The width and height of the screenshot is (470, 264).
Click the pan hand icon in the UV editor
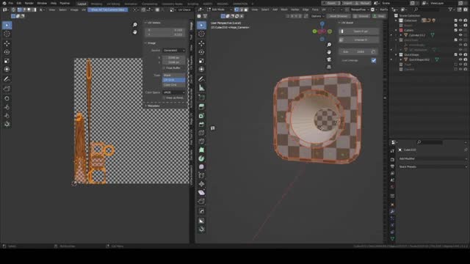click(135, 32)
